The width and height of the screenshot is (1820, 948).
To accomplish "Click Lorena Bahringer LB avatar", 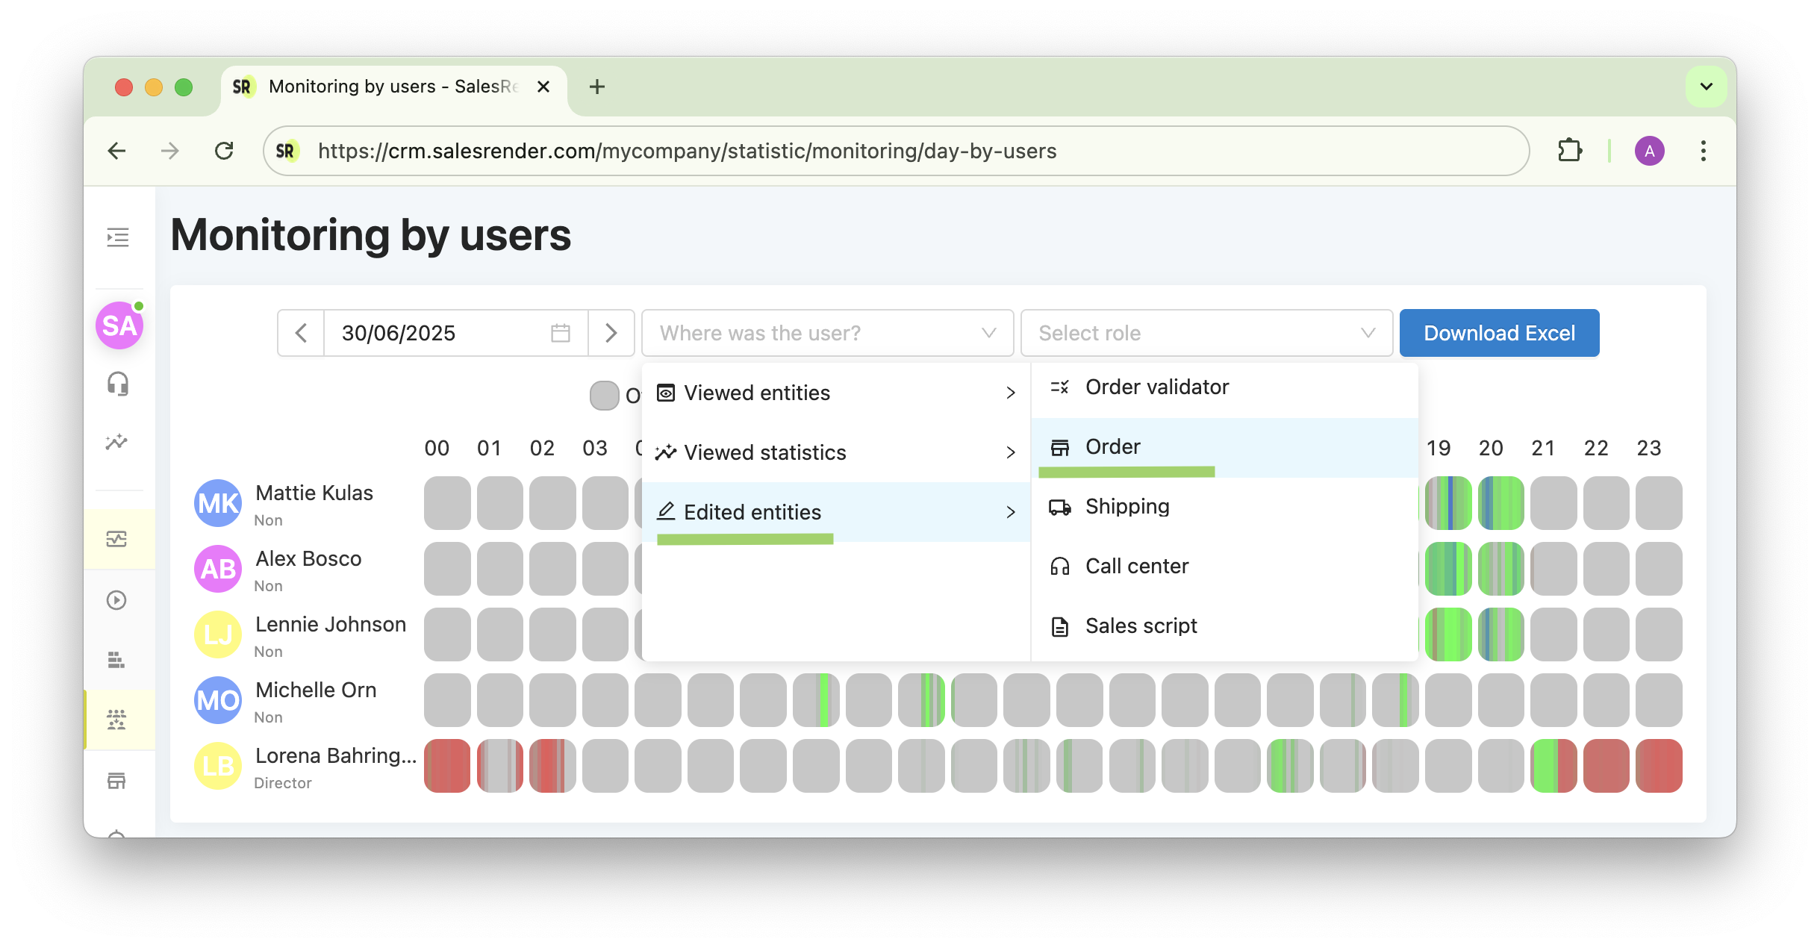I will [x=218, y=766].
